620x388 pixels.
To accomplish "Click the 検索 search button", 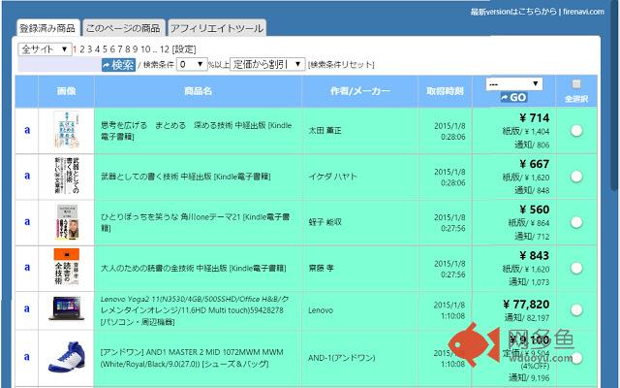I will click(118, 65).
